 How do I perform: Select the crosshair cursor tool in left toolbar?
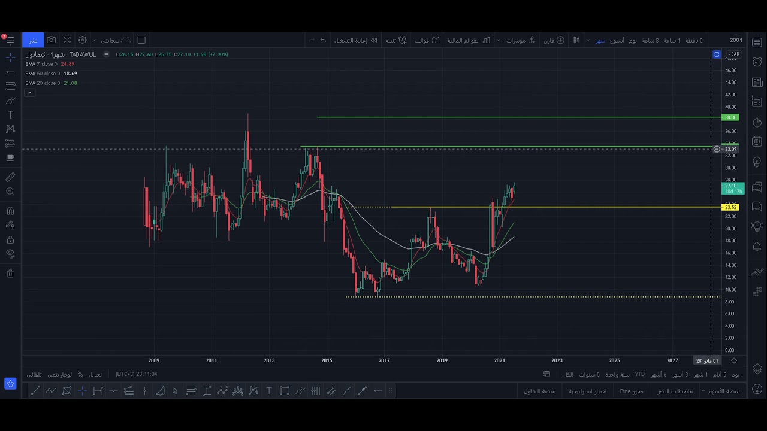point(10,57)
